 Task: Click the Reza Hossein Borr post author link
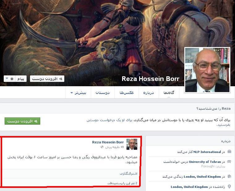[108, 142]
